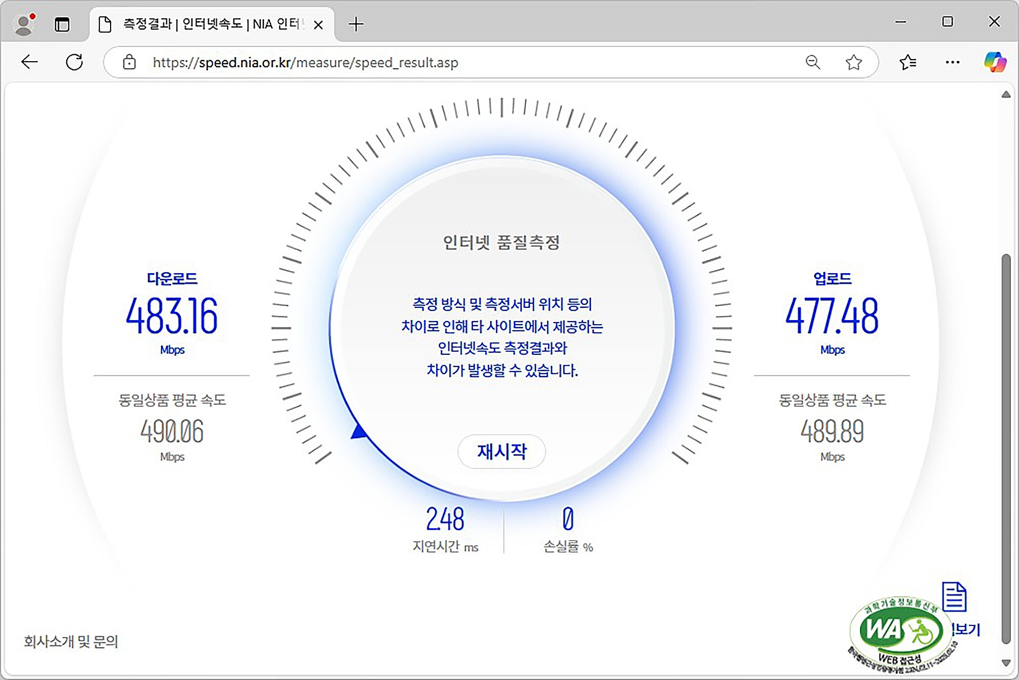Open Copilot sidebar icon
The width and height of the screenshot is (1019, 680).
point(995,62)
